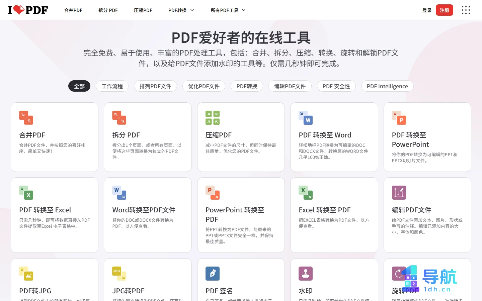Click the 登录 login link
Image resolution: width=482 pixels, height=301 pixels.
click(x=427, y=10)
